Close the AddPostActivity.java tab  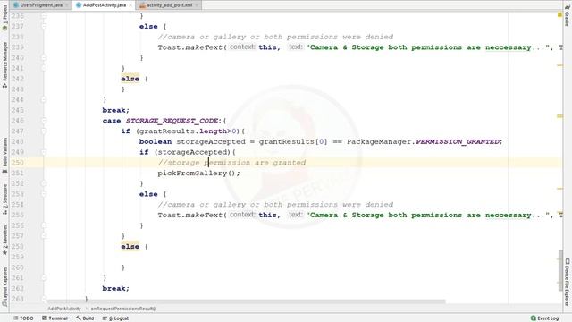pos(130,5)
